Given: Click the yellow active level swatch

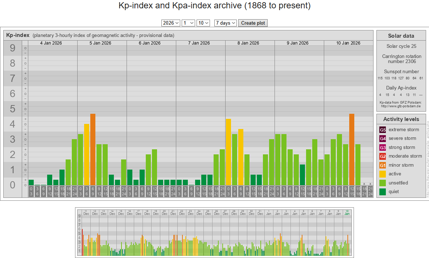Looking at the screenshot, I should 383,174.
